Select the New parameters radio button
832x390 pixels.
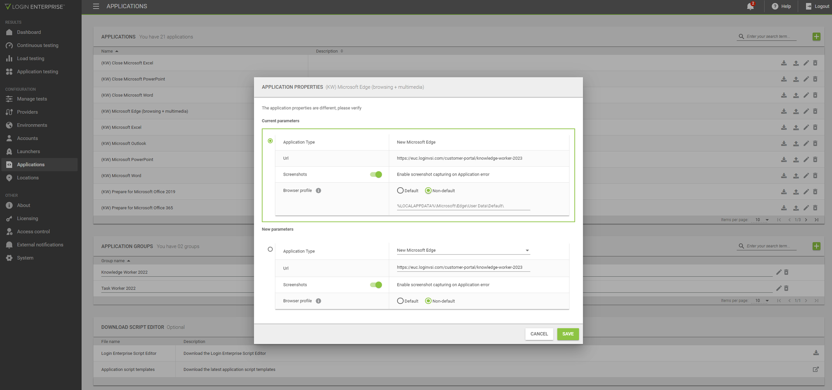[x=270, y=249]
